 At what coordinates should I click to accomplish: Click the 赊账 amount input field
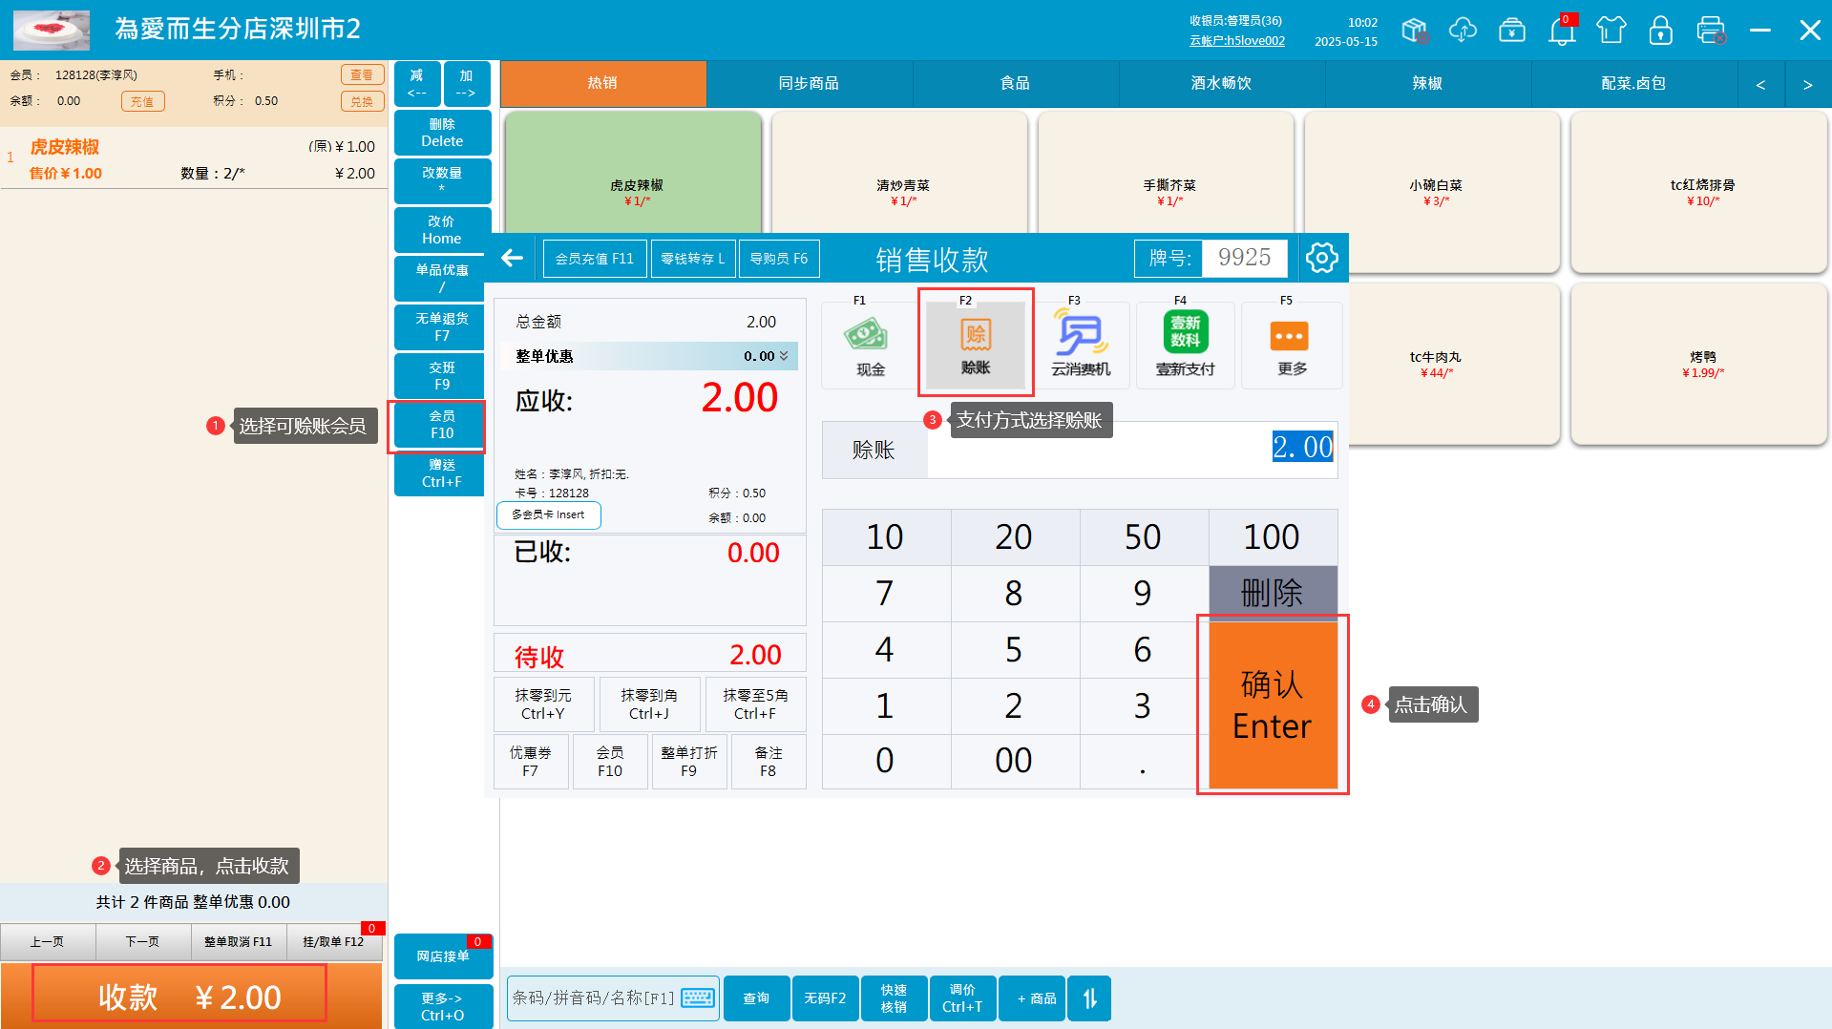pyautogui.click(x=1131, y=449)
